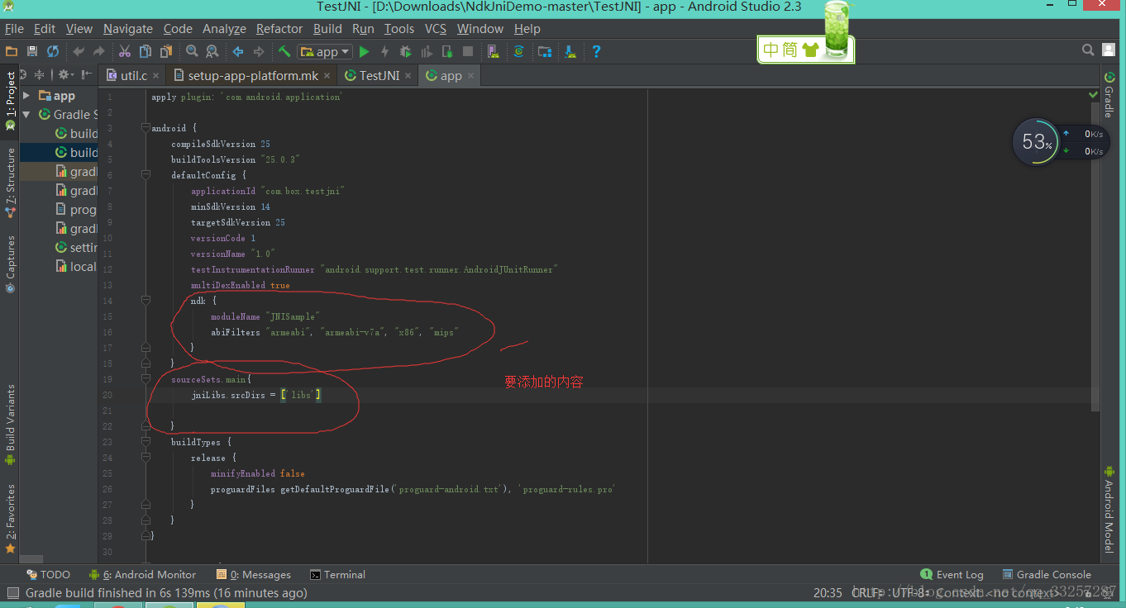Screen dimensions: 1126x608
Task: Open the Event Log panel
Action: click(952, 574)
